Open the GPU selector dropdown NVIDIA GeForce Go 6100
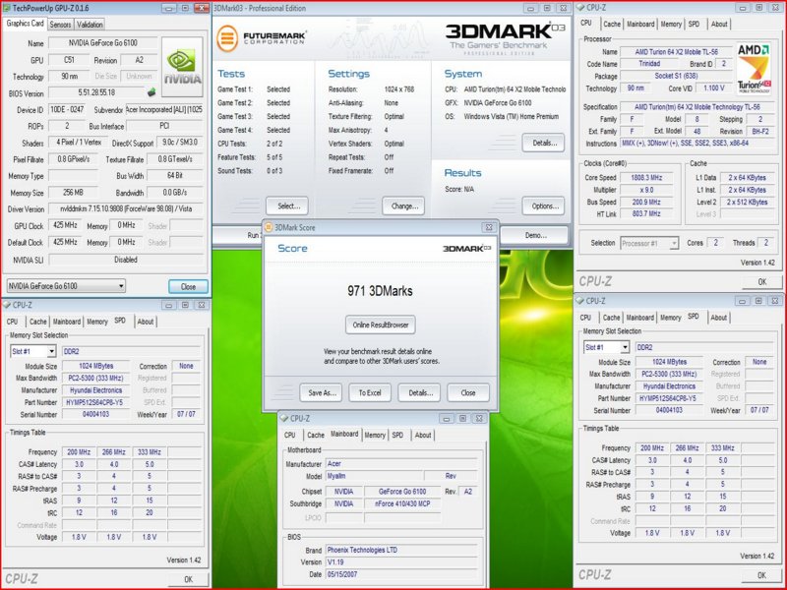Image resolution: width=787 pixels, height=590 pixels. click(x=66, y=286)
